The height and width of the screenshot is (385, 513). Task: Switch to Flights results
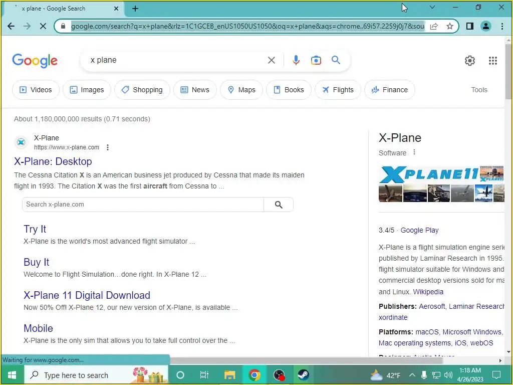click(x=338, y=90)
